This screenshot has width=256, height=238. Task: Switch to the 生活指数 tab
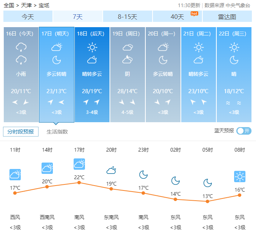click(x=57, y=132)
